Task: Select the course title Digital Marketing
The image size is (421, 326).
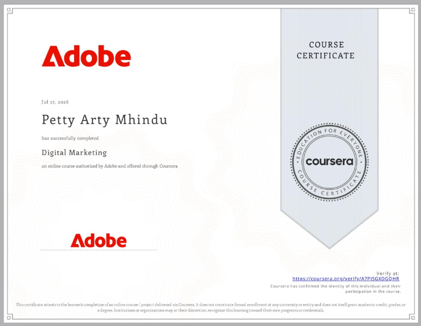Action: 74,152
